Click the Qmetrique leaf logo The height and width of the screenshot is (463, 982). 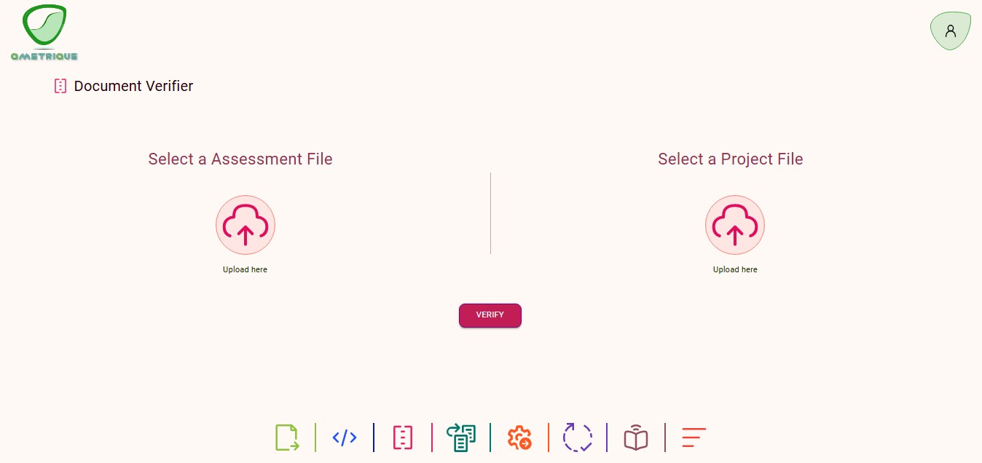(44, 25)
